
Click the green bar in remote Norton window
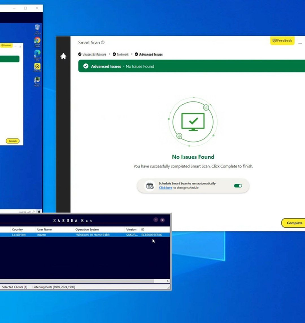[x=10, y=59]
